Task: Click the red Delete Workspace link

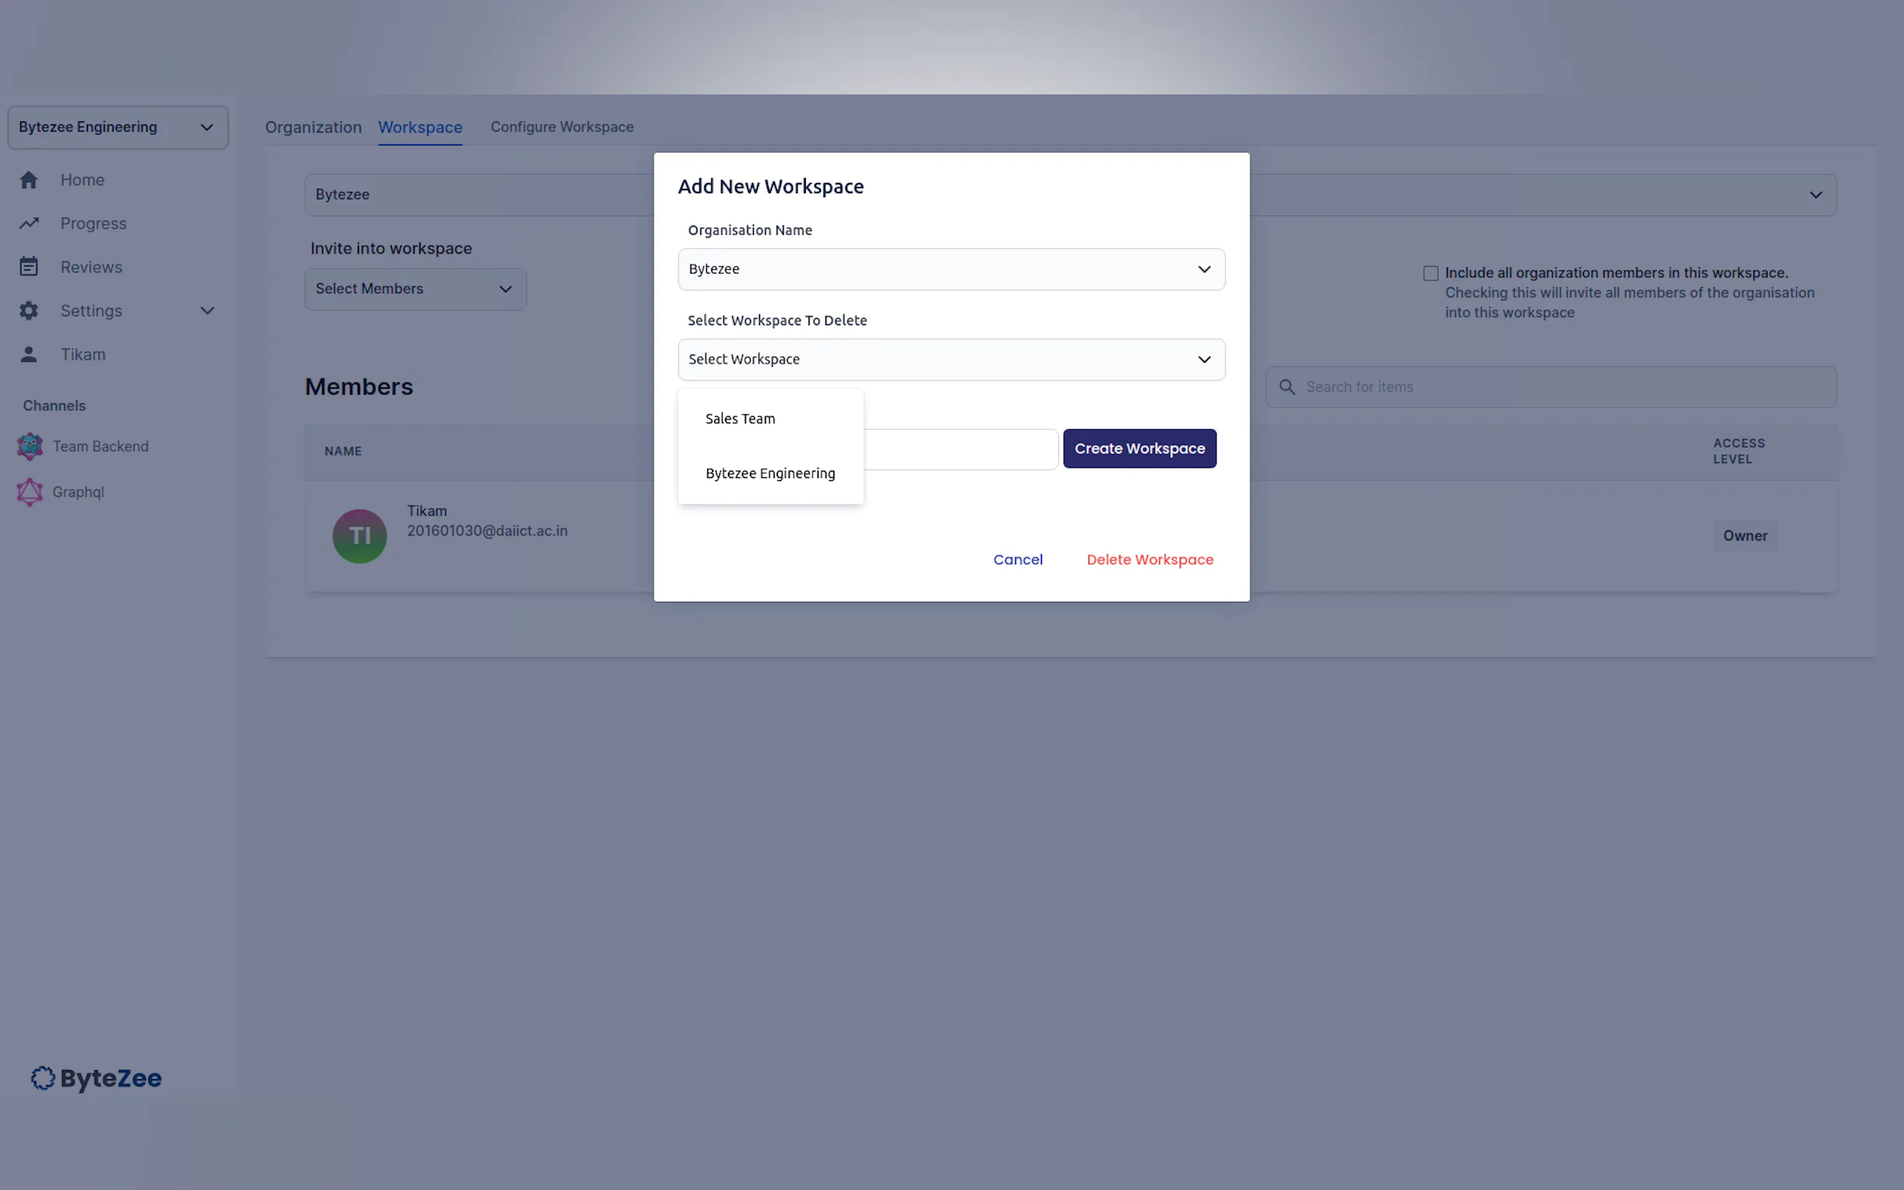Action: [1149, 560]
